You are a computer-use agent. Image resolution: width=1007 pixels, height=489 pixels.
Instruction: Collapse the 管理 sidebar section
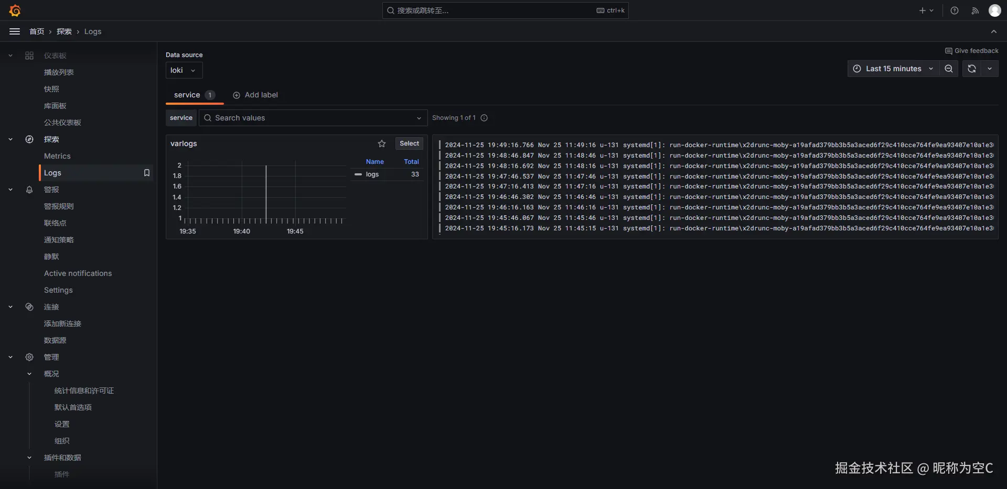pos(10,357)
